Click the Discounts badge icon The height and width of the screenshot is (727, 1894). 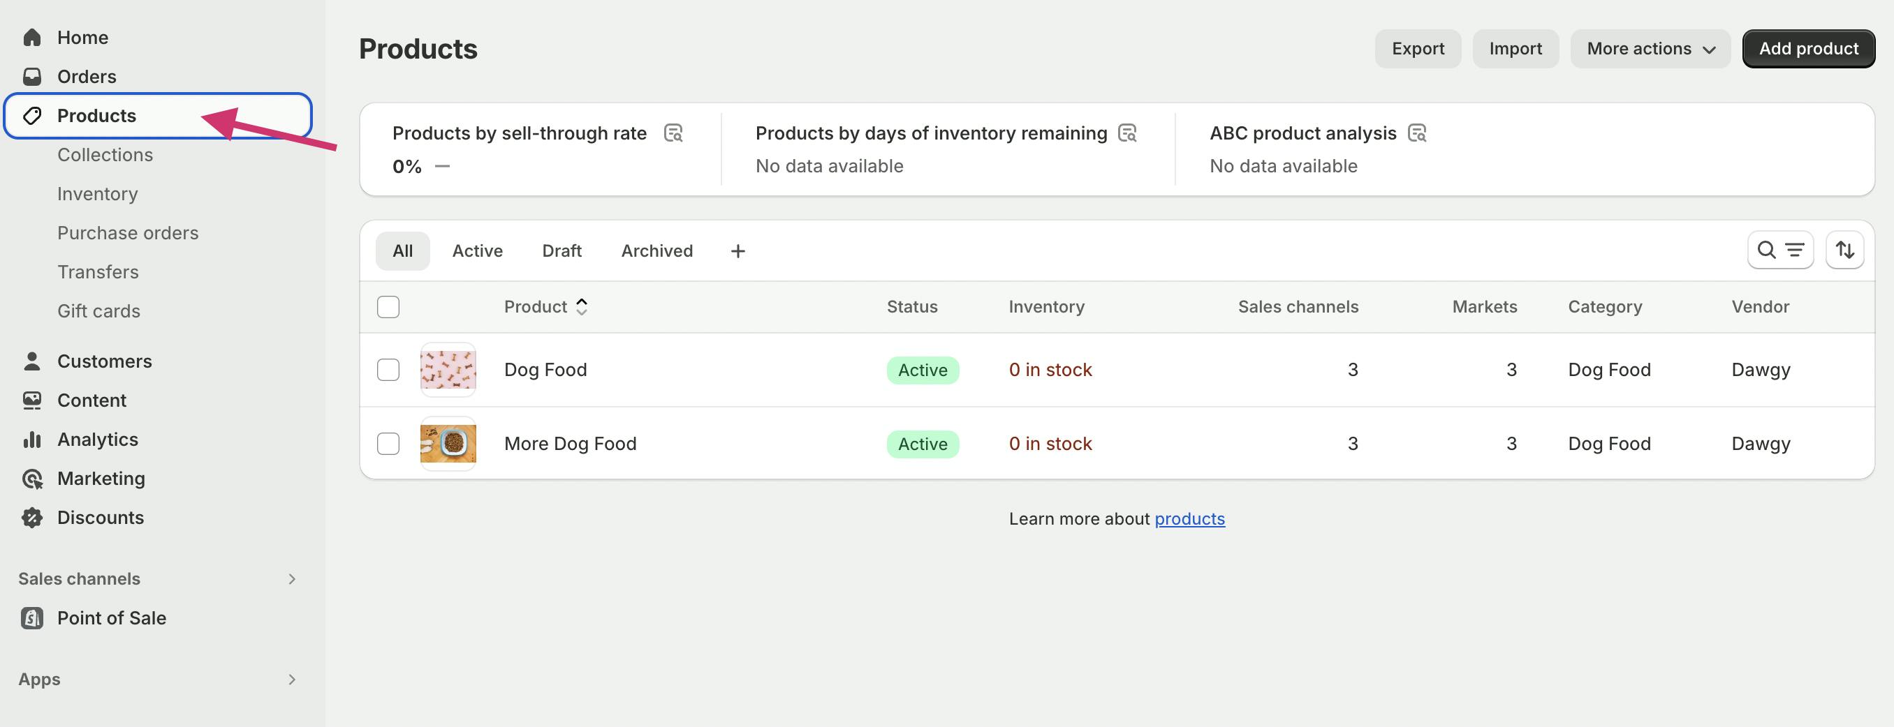(31, 518)
